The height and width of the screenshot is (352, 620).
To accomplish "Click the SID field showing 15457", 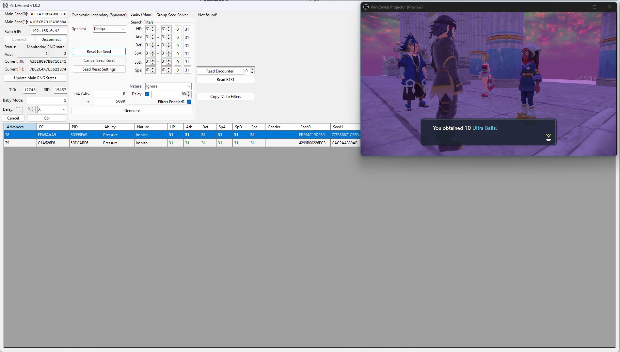I will coord(60,90).
